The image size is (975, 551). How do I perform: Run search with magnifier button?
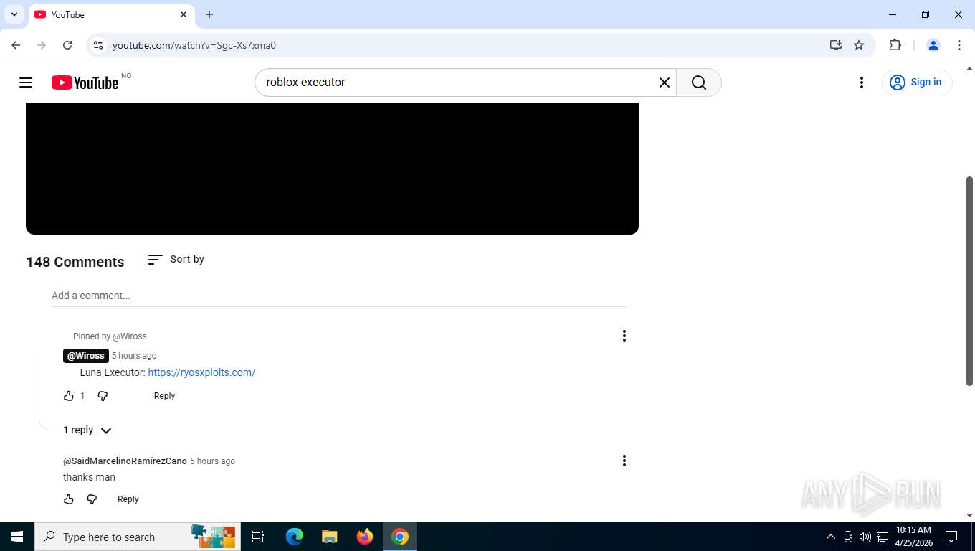tap(699, 83)
